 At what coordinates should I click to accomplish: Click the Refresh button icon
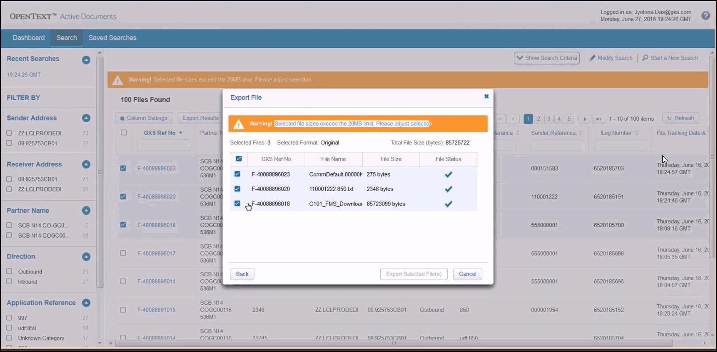[x=669, y=119]
